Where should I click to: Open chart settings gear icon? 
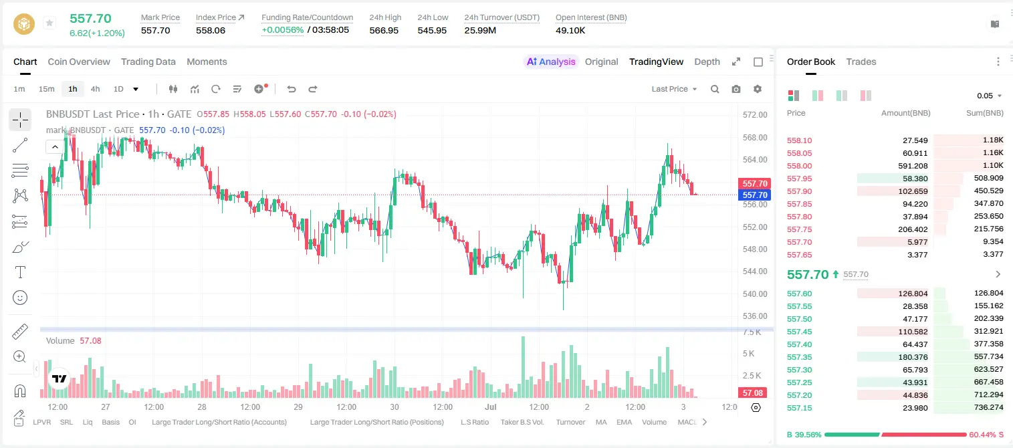pyautogui.click(x=758, y=89)
